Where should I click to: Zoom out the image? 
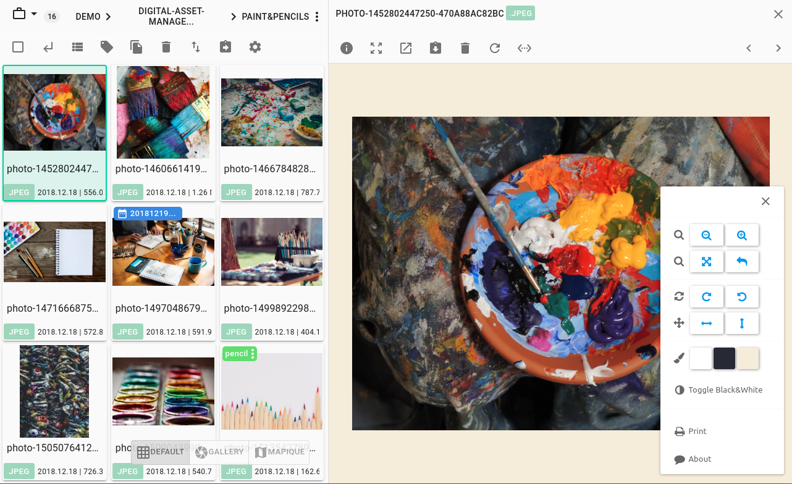pyautogui.click(x=706, y=235)
